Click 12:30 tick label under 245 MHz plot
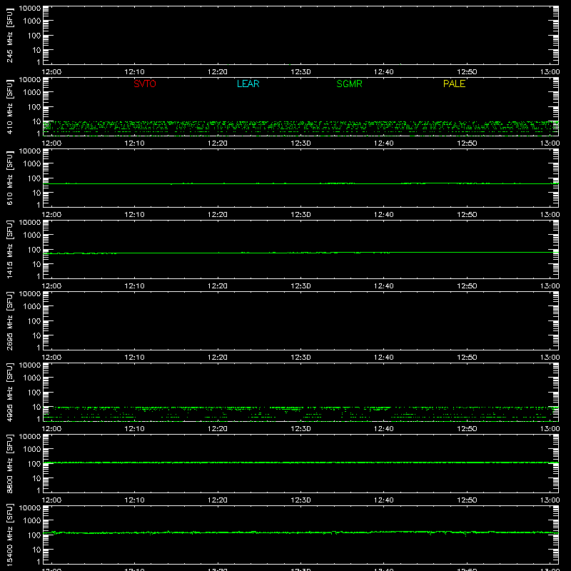This screenshot has width=571, height=571. pos(300,72)
